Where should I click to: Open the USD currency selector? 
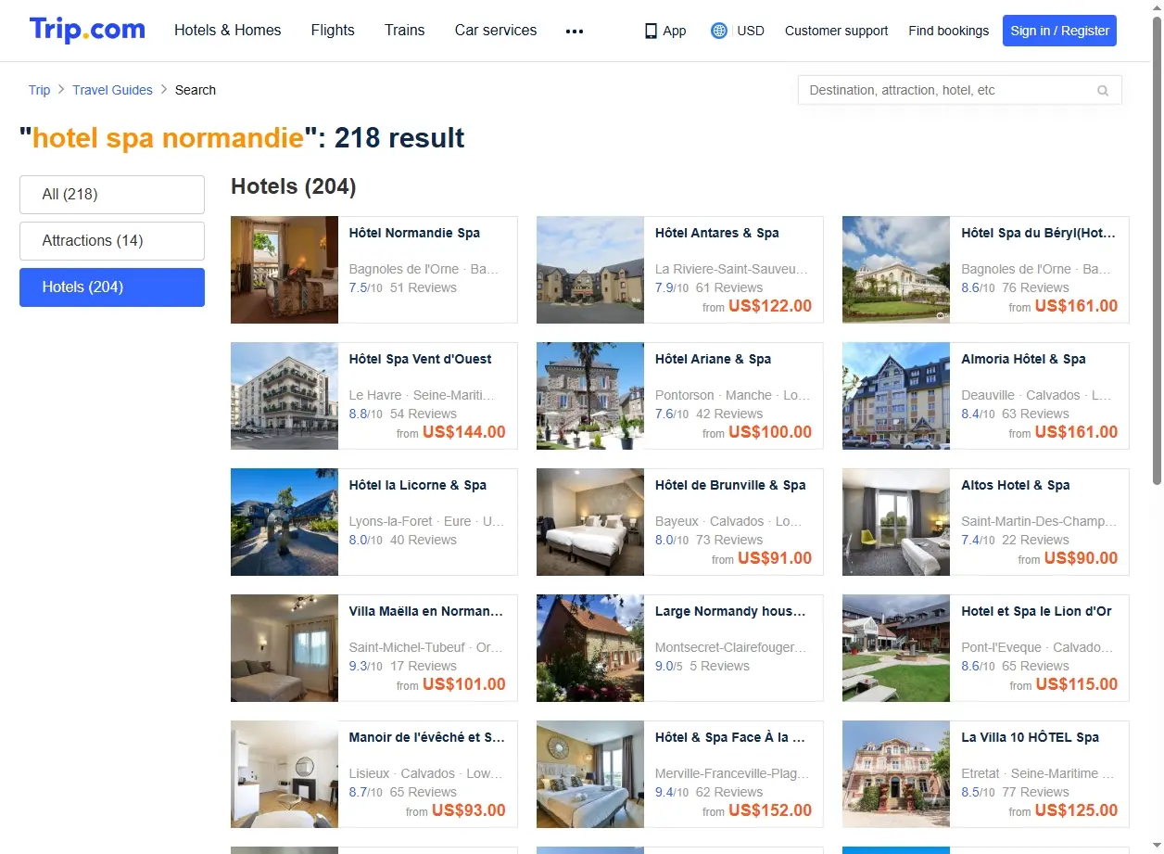[751, 31]
